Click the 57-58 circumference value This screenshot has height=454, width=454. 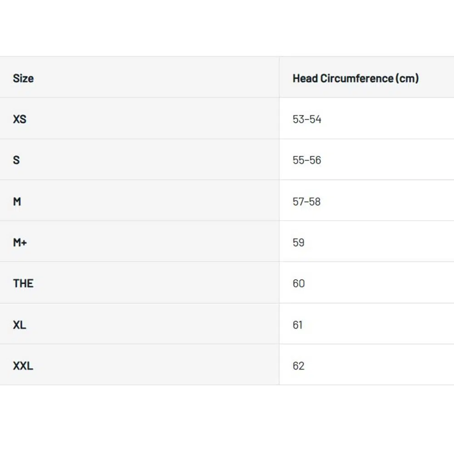click(307, 201)
